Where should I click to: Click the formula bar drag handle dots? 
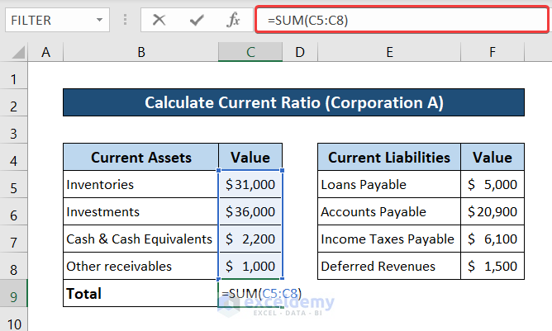pyautogui.click(x=126, y=20)
